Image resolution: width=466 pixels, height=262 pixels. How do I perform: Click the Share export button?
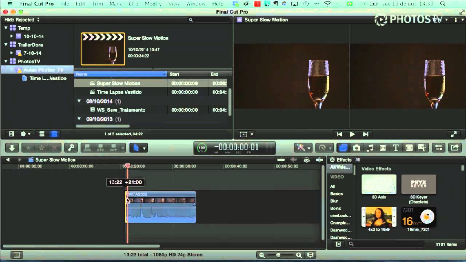[455, 148]
